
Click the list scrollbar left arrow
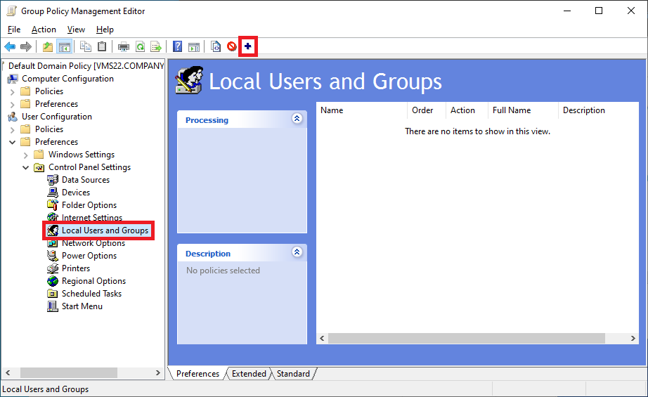pos(322,339)
